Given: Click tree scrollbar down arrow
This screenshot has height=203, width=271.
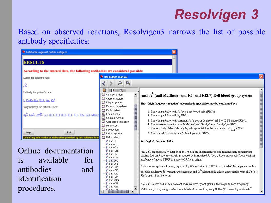Looking at the screenshot, I should pyautogui.click(x=135, y=188).
